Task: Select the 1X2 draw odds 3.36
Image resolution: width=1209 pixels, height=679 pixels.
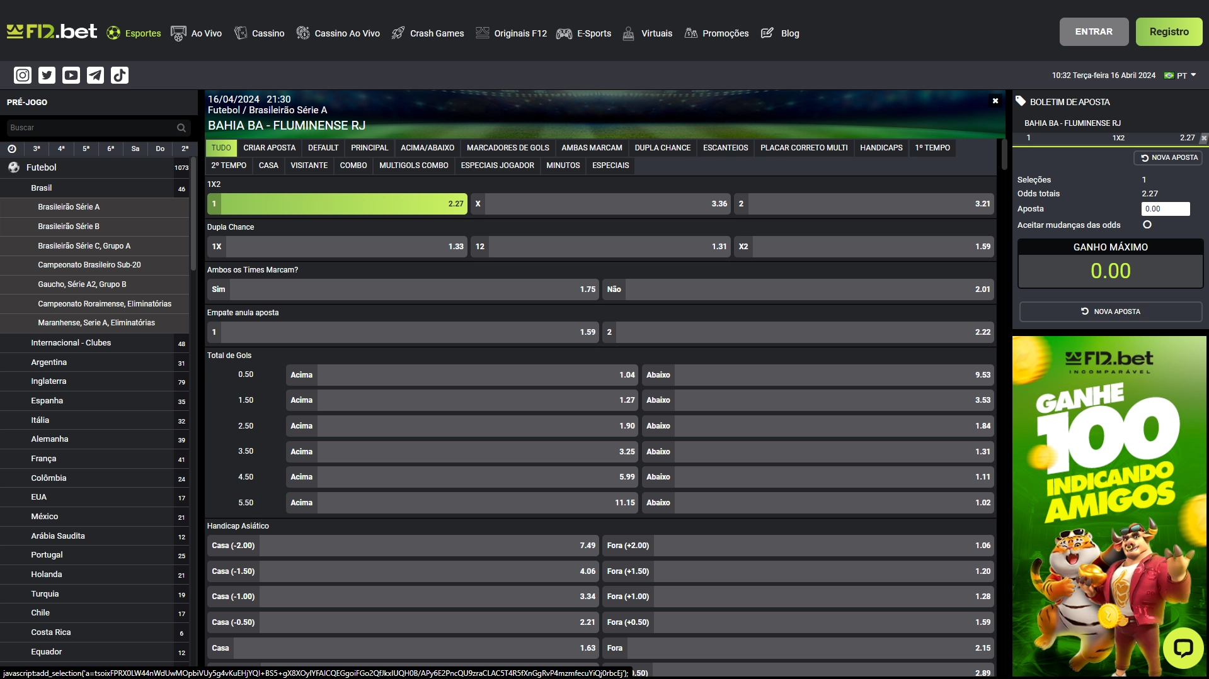Action: pyautogui.click(x=601, y=204)
